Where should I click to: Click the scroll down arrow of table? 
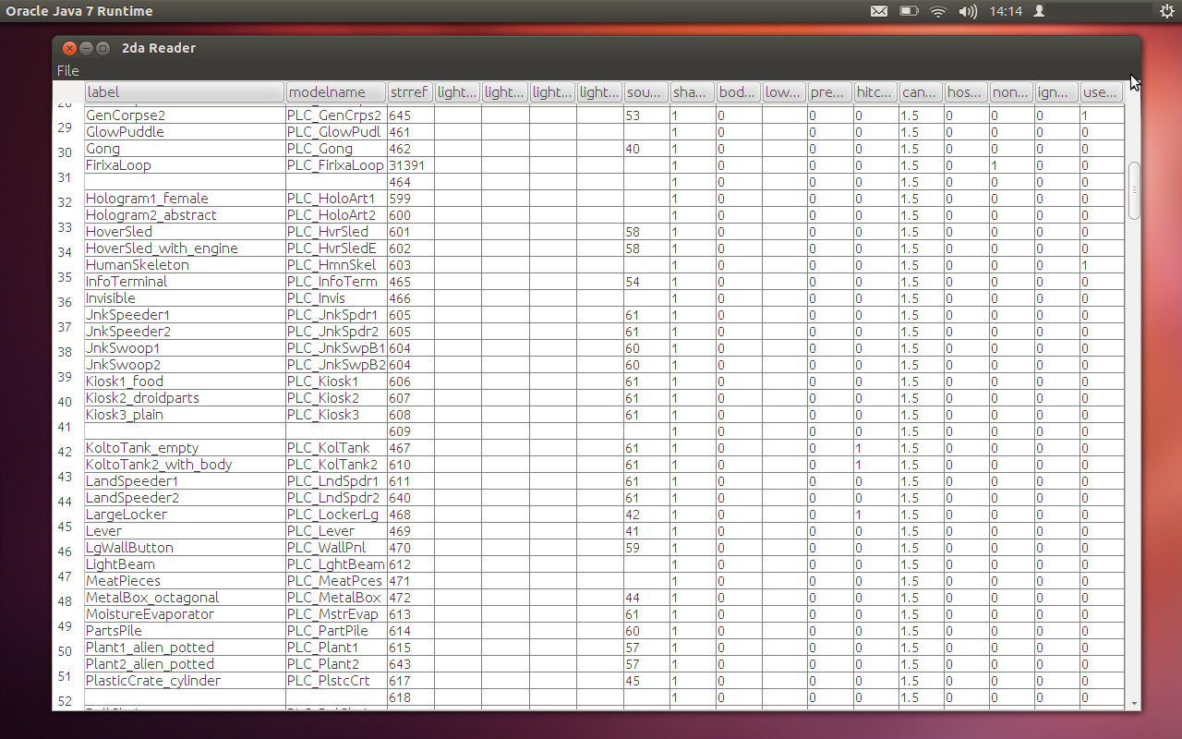pos(1134,704)
